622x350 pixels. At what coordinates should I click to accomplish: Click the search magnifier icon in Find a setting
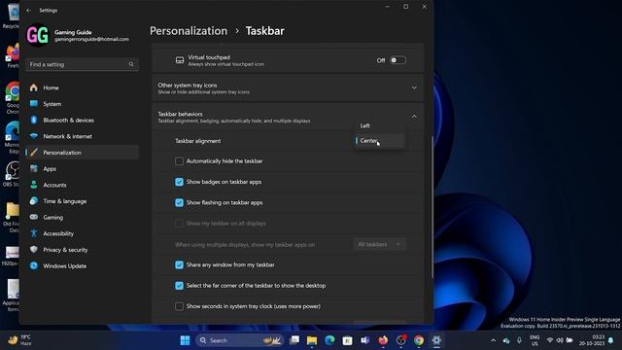(x=131, y=64)
